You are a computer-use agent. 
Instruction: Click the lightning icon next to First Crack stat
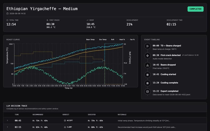pos(47,20)
